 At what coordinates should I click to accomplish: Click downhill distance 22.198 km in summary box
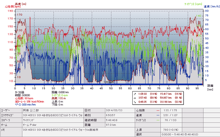[x=166, y=102]
